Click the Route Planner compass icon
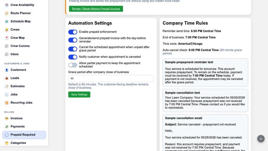The height and width of the screenshot is (151, 268). point(7,13)
